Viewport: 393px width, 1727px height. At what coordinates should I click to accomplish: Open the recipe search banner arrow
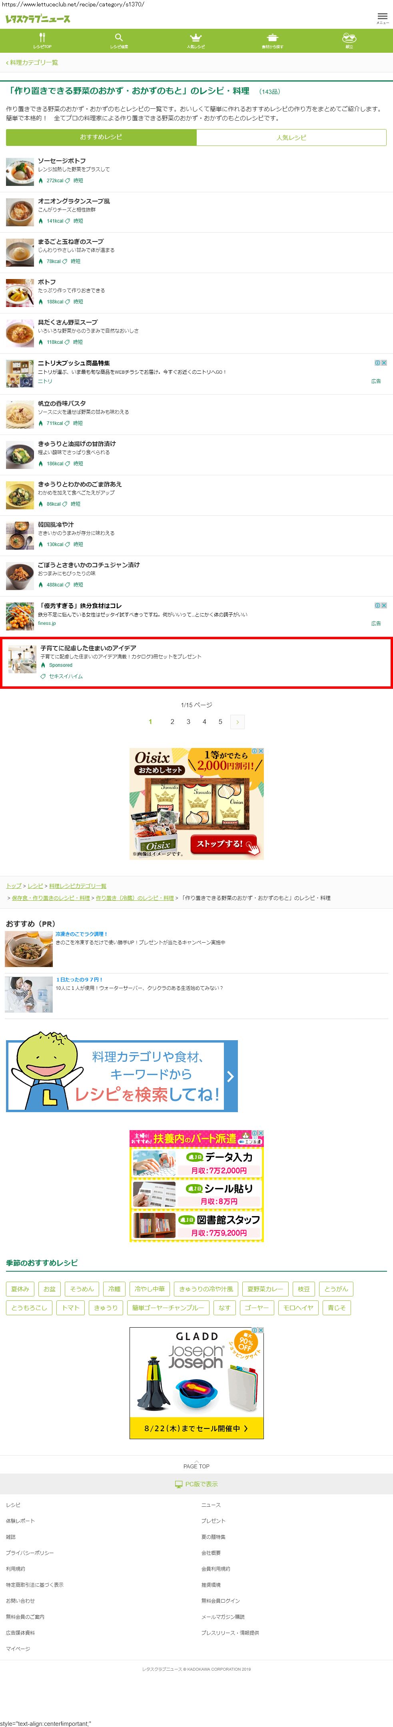pyautogui.click(x=230, y=1076)
